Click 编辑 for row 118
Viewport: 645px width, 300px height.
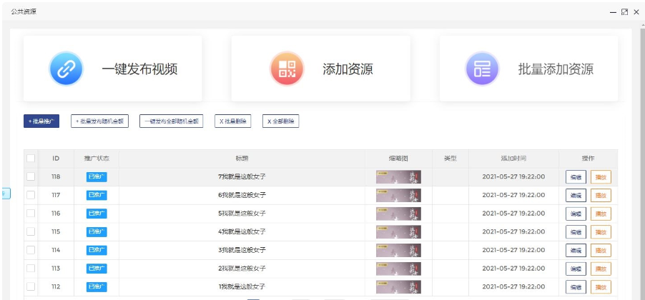click(576, 177)
